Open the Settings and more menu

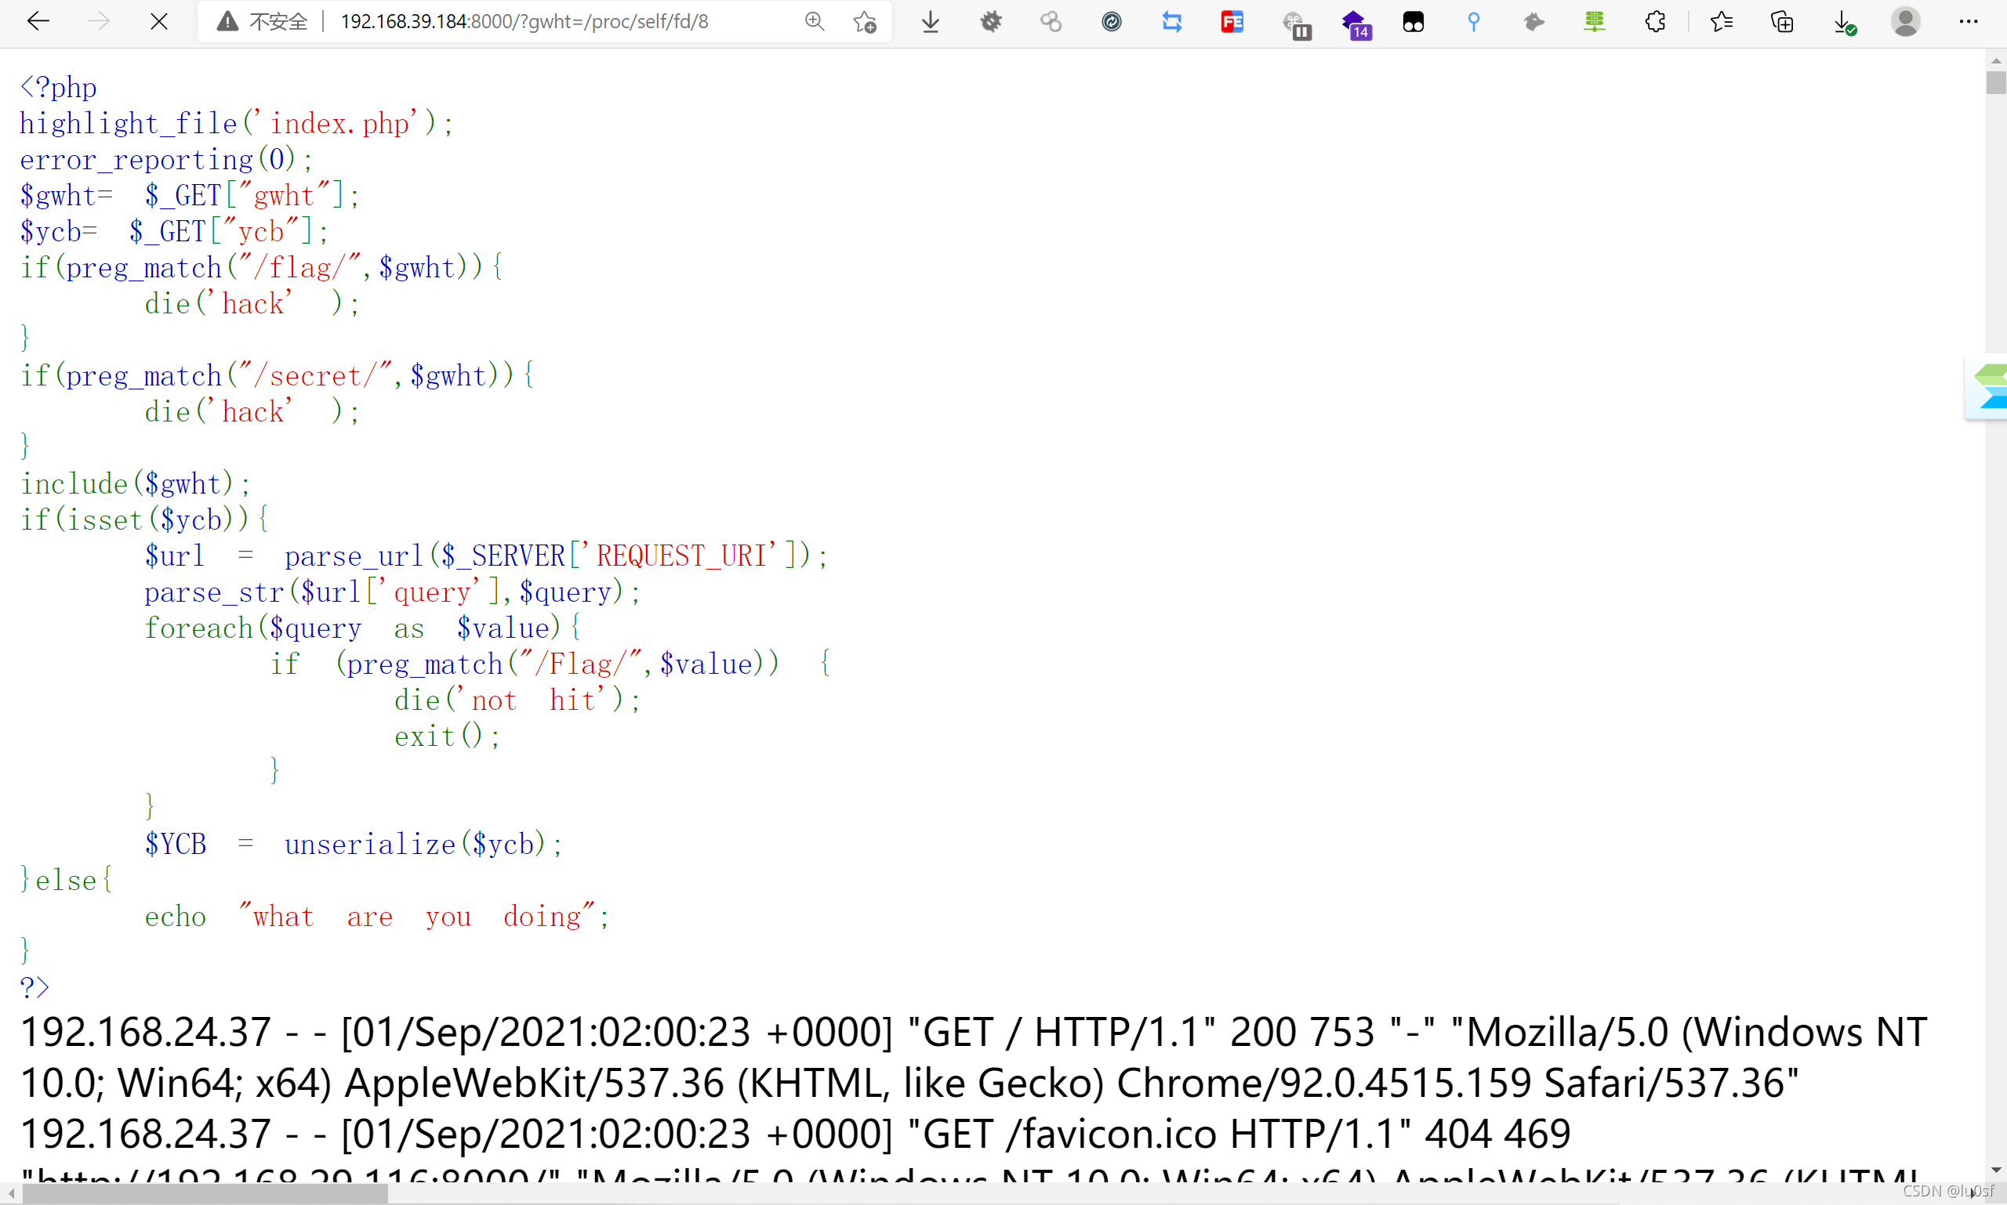coord(1968,22)
